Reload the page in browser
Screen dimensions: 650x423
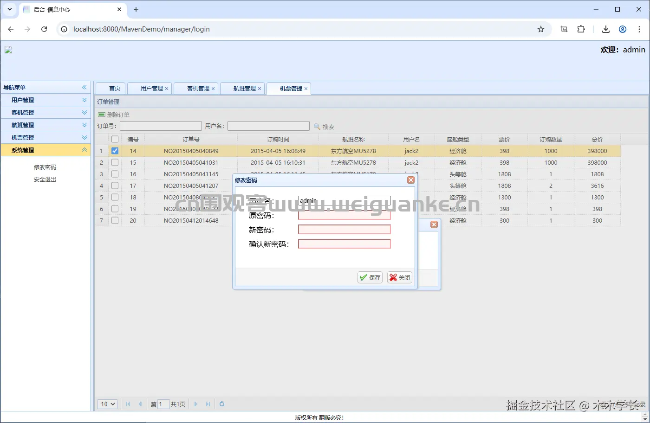click(x=44, y=29)
